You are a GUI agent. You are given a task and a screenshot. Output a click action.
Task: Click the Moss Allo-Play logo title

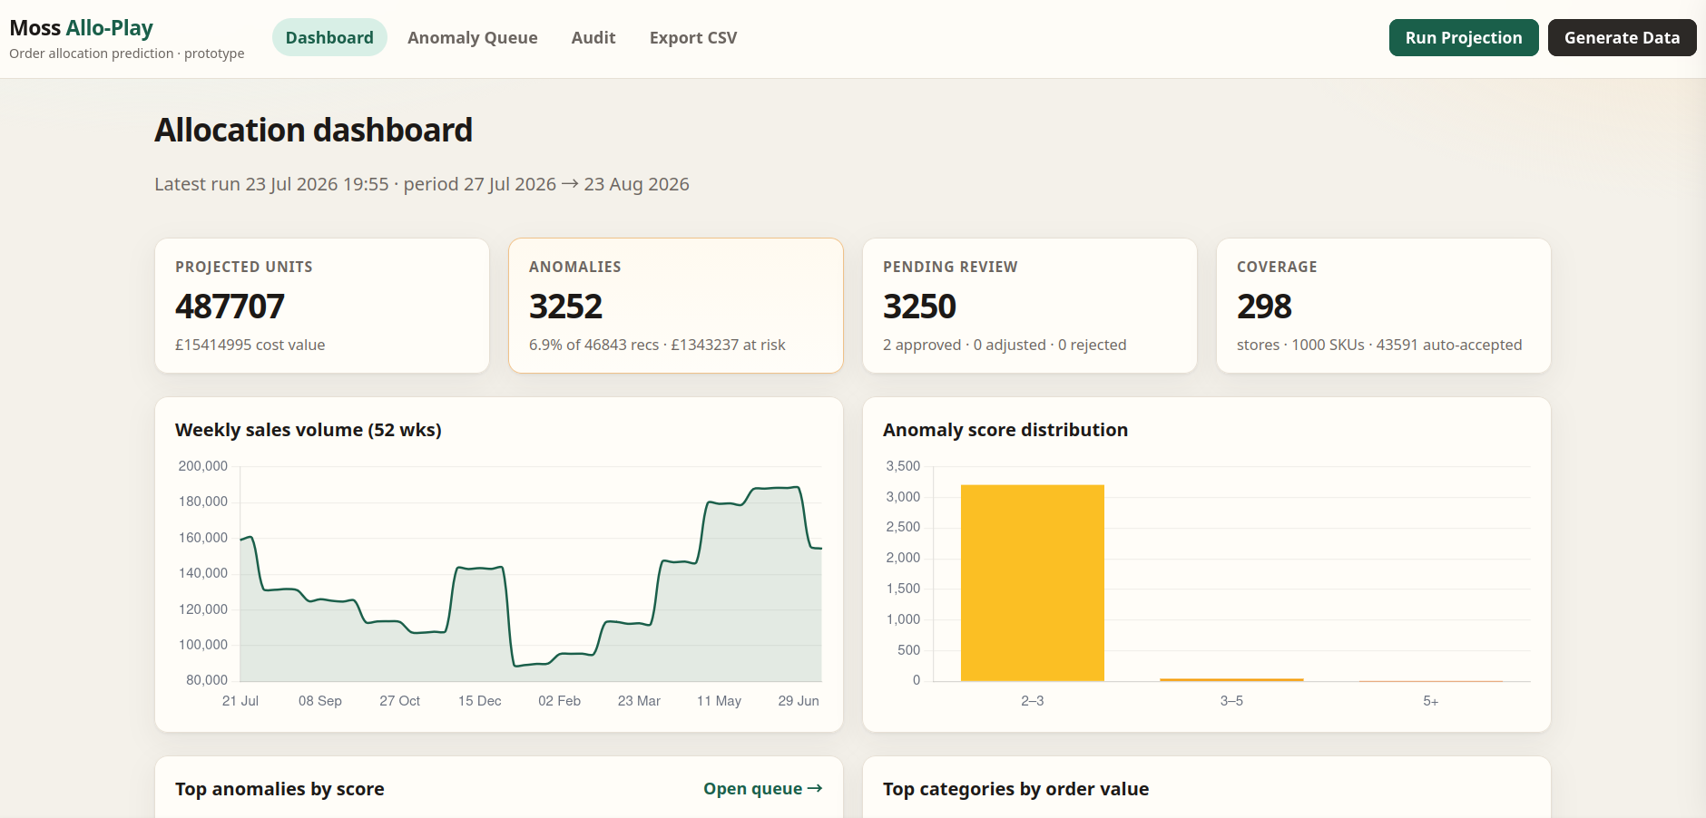(x=82, y=28)
